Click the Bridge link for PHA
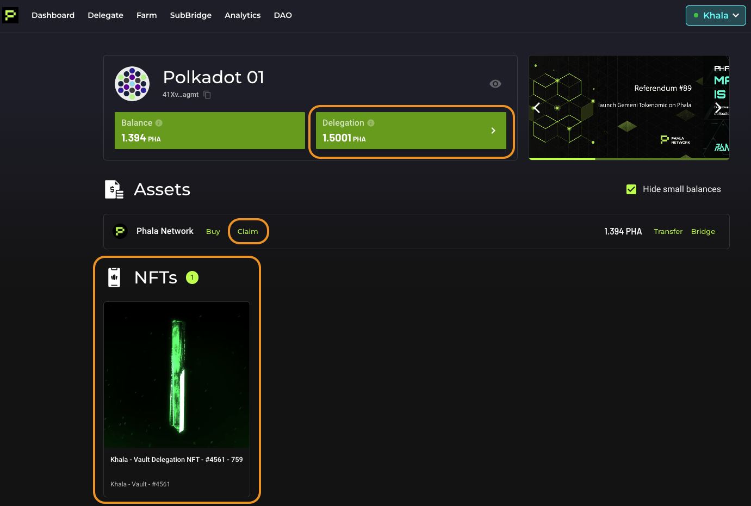This screenshot has width=751, height=506. pos(703,231)
